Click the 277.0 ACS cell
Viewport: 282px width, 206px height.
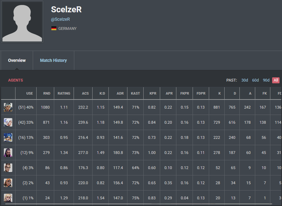pyautogui.click(x=83, y=153)
